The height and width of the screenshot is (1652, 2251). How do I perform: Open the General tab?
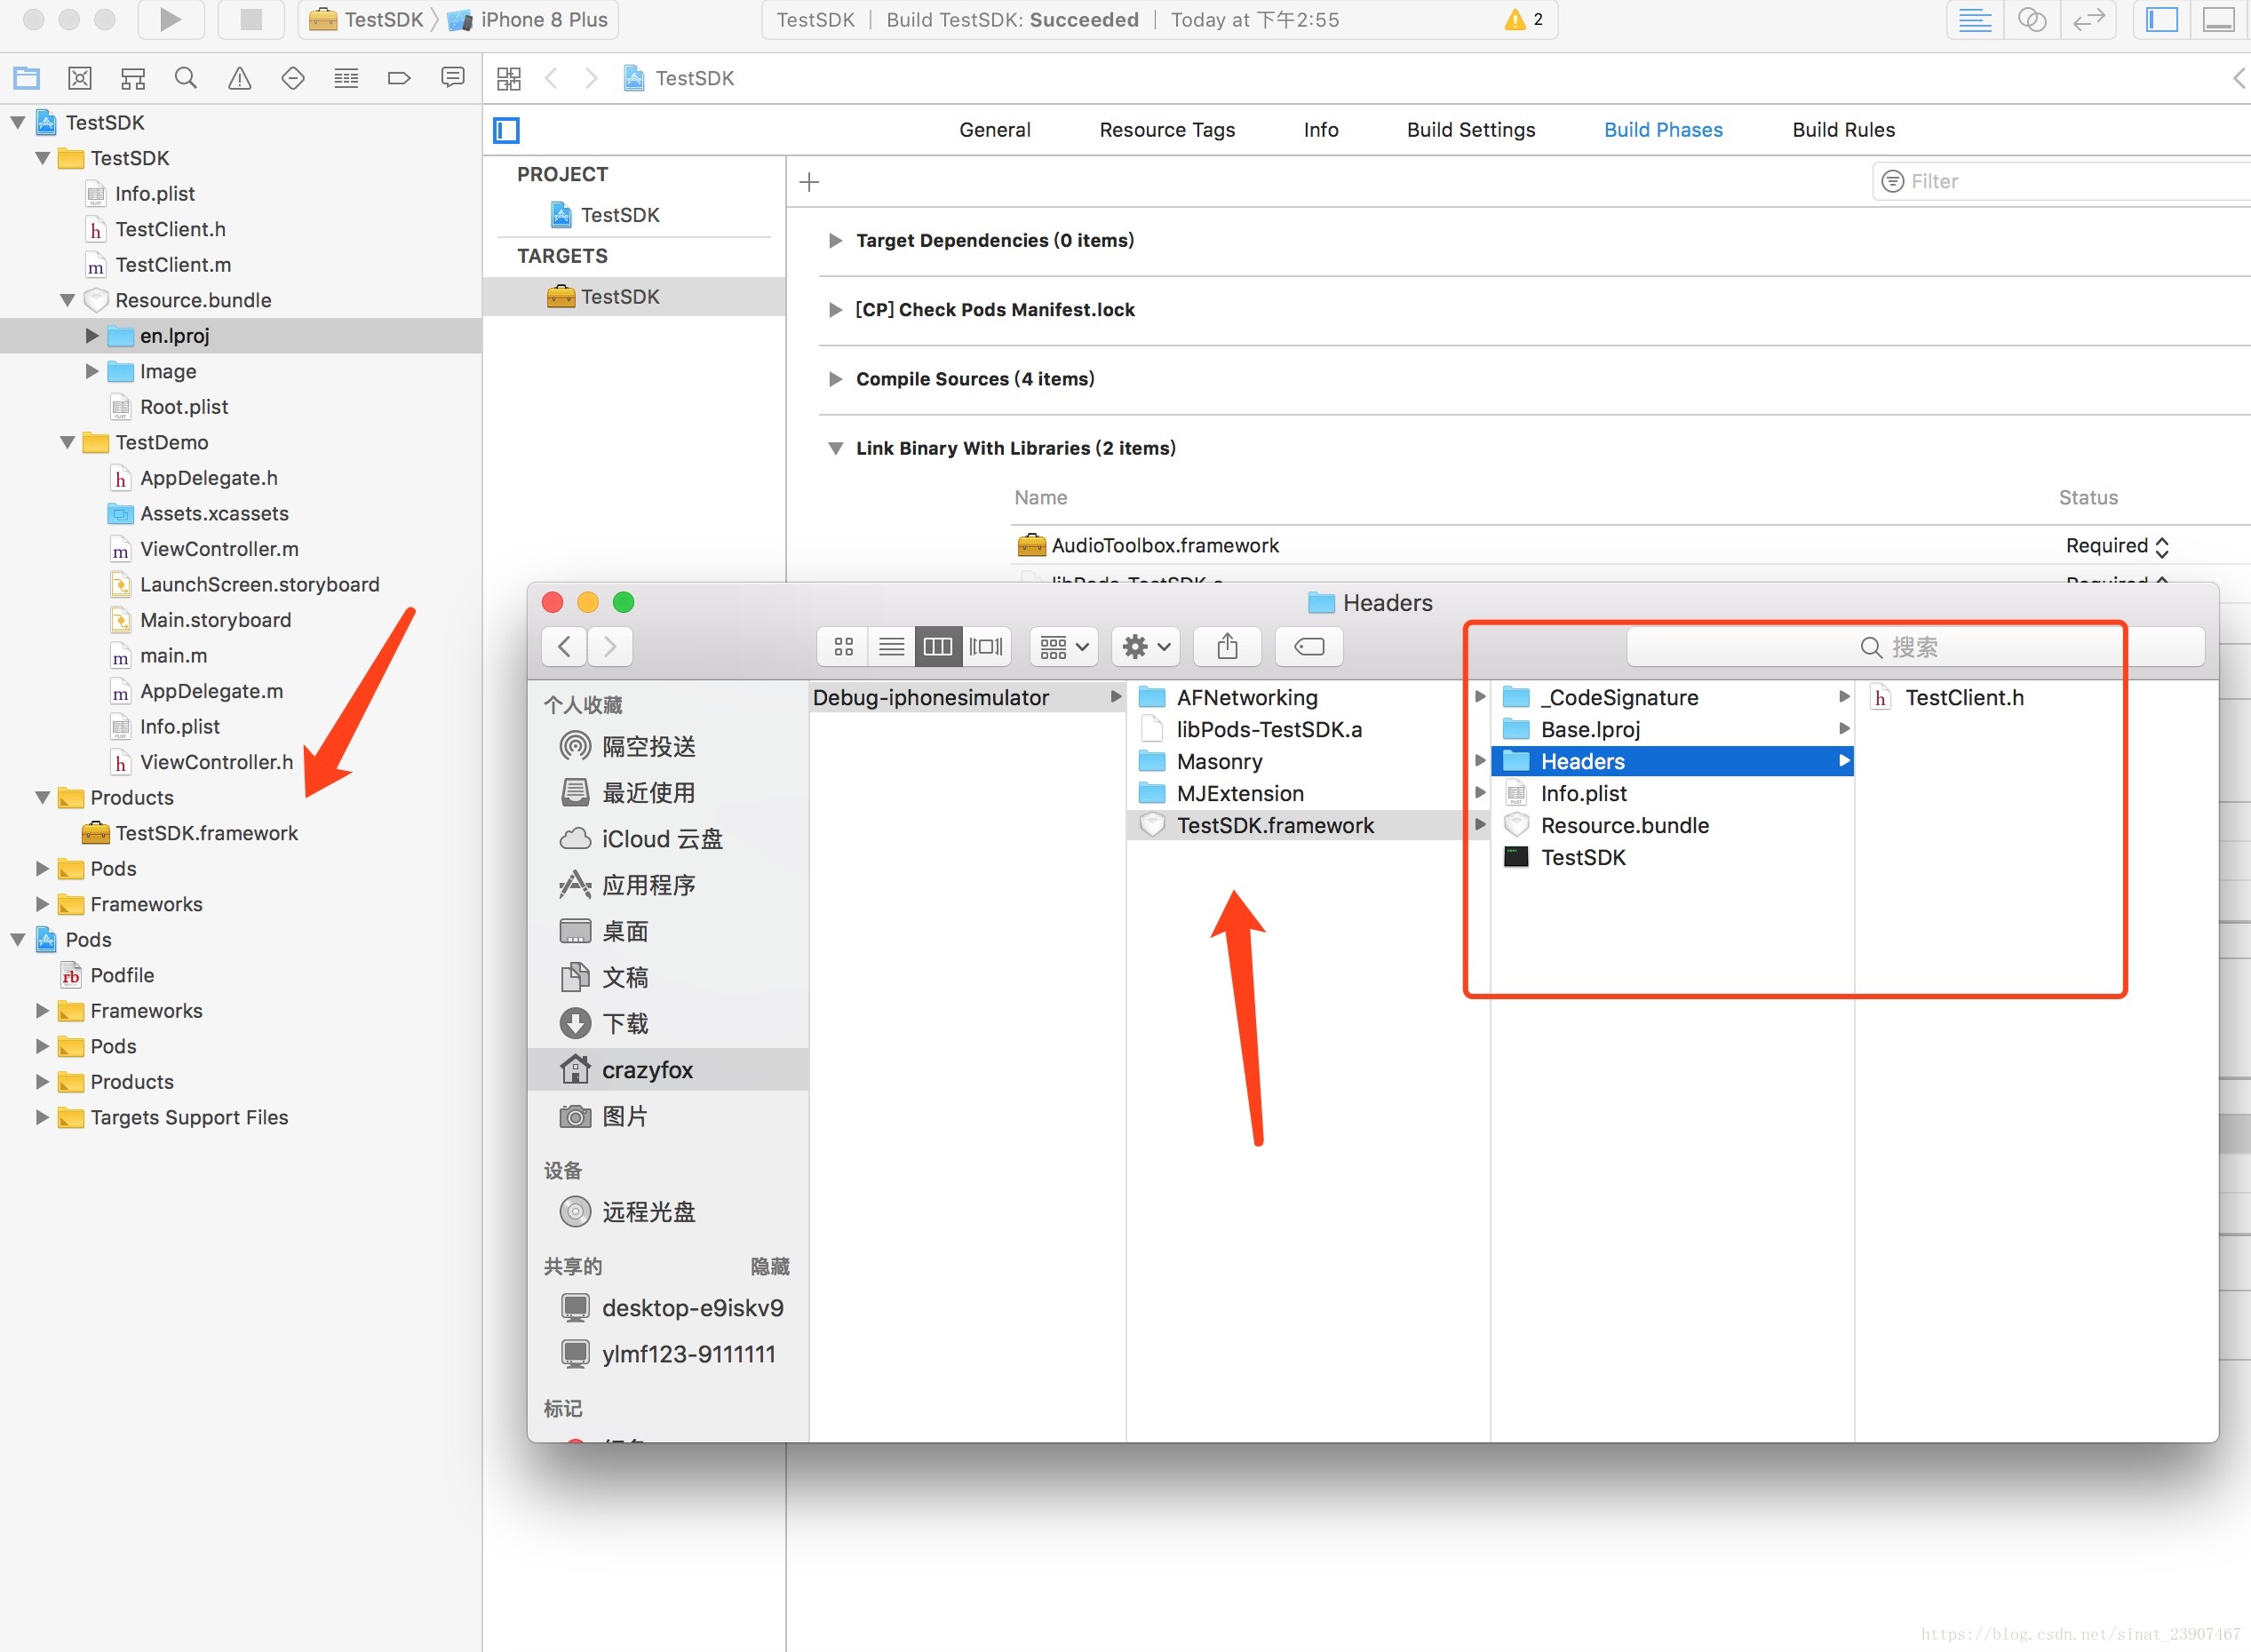point(994,130)
